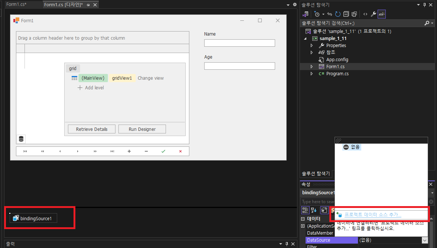This screenshot has height=248, width=437.
Task: Sync with active document in Solution Explorer
Action: coord(330,14)
